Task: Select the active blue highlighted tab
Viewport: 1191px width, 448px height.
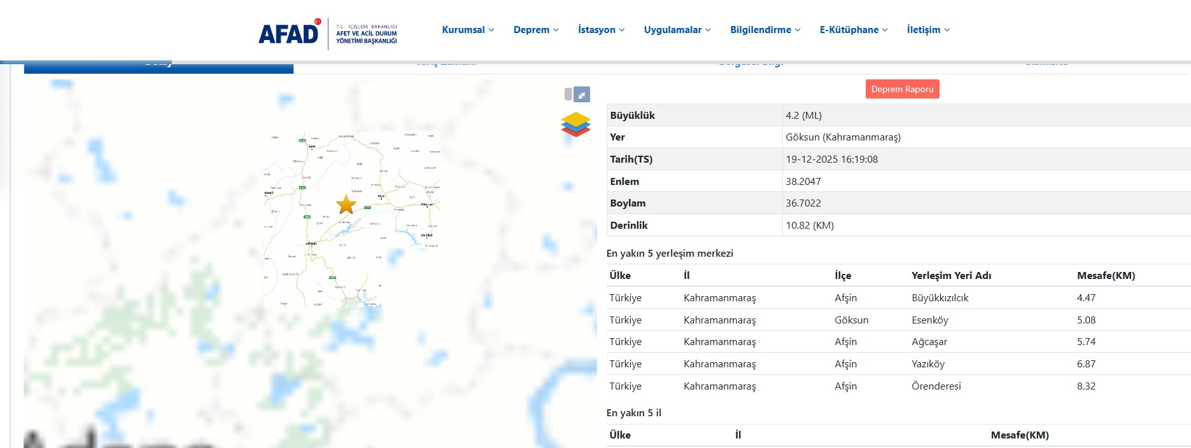Action: (159, 66)
